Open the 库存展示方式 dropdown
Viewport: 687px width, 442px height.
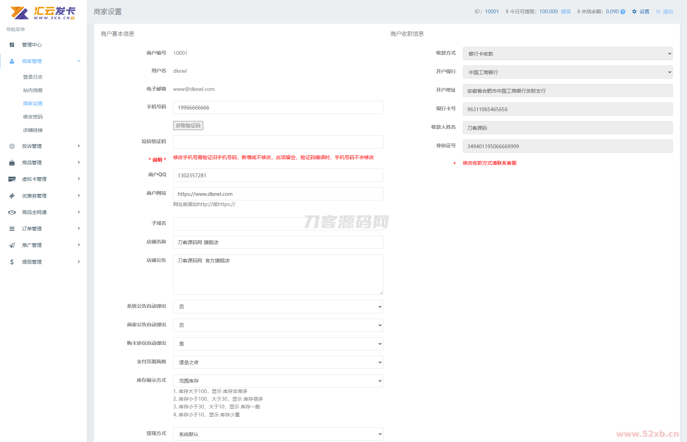278,381
